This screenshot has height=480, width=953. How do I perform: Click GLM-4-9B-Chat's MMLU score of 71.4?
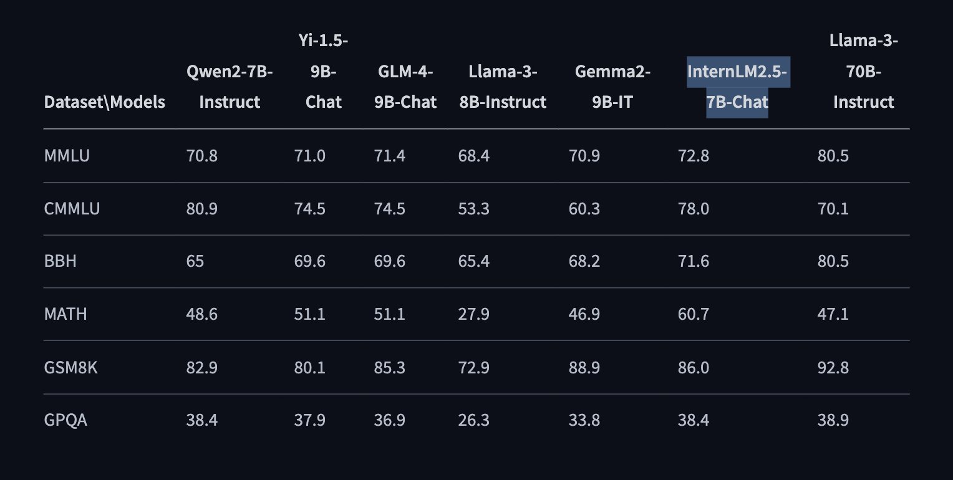pyautogui.click(x=389, y=156)
